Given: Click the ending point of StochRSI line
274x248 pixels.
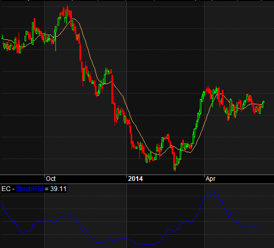Looking at the screenshot, I should point(263,222).
